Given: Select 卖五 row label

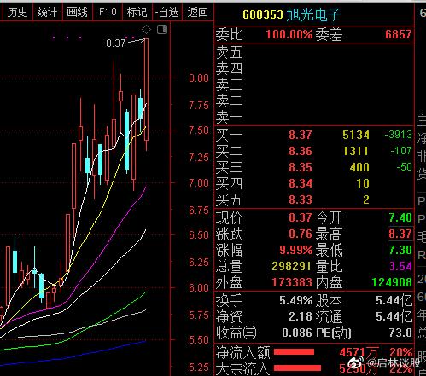Looking at the screenshot, I should click(x=229, y=53).
